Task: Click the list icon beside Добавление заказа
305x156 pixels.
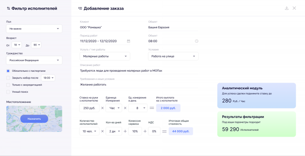Action: [80, 8]
